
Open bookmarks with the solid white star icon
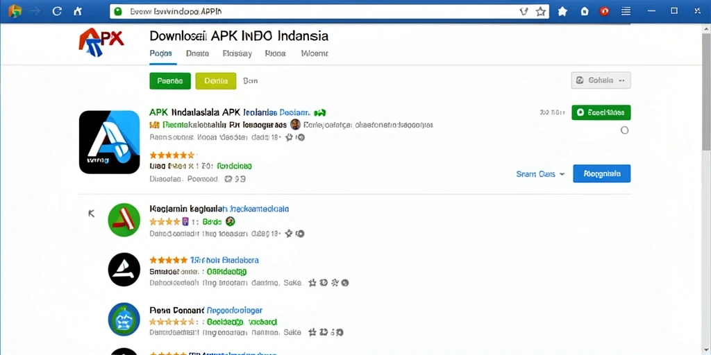pyautogui.click(x=562, y=11)
